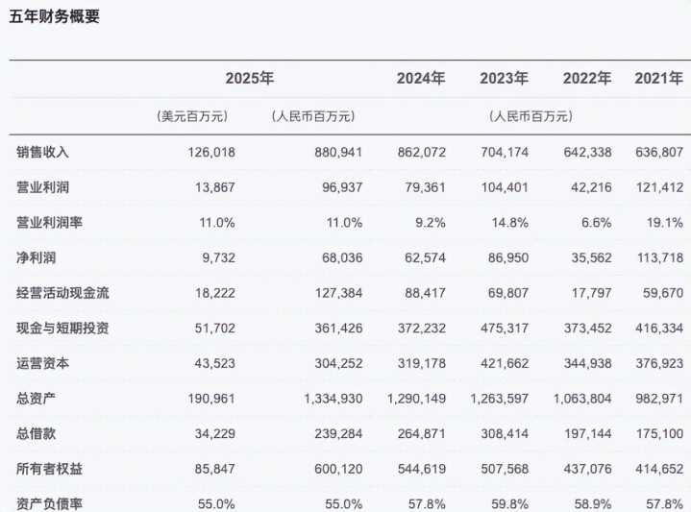Select the 126,018 sales revenue cell
This screenshot has width=691, height=512.
pyautogui.click(x=211, y=153)
